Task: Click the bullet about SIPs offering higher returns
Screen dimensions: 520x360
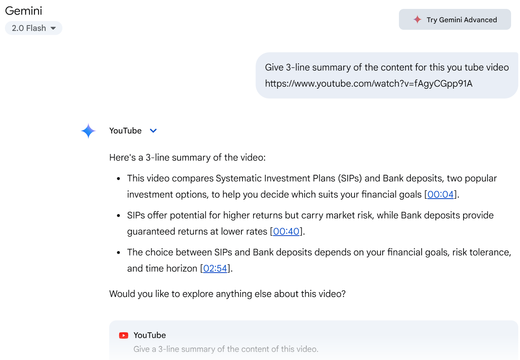Action: (310, 223)
